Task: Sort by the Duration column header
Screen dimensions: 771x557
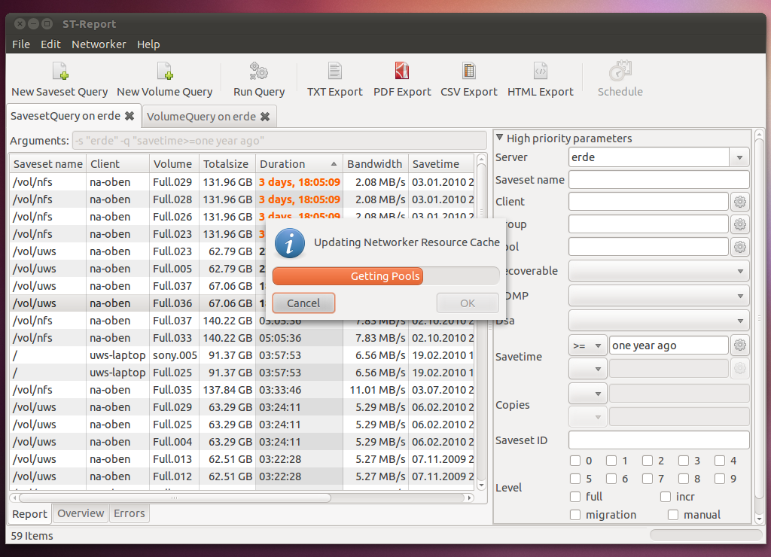Action: 298,163
